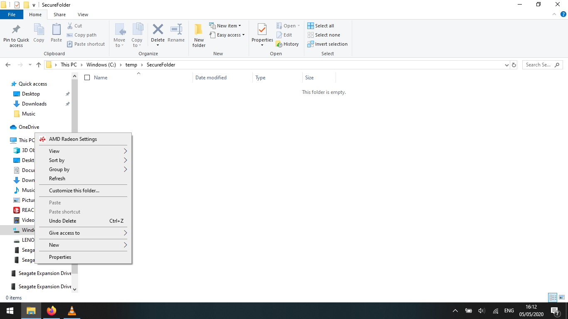Viewport: 568px width, 319px height.
Task: Switch to details view toggle
Action: pyautogui.click(x=553, y=297)
